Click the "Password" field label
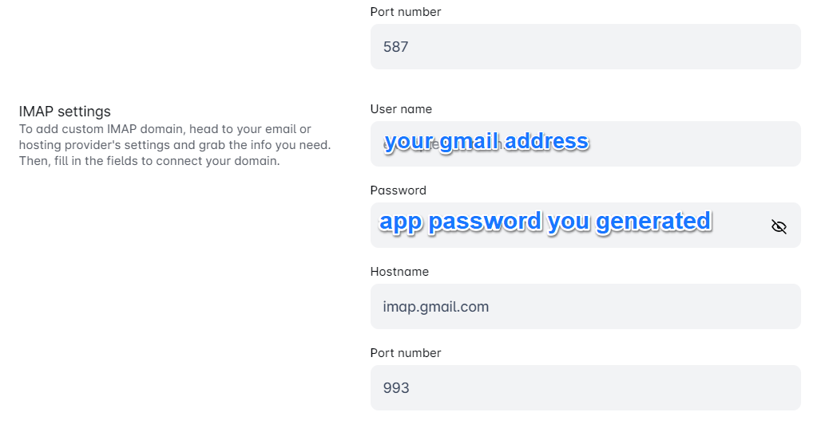 pyautogui.click(x=398, y=190)
